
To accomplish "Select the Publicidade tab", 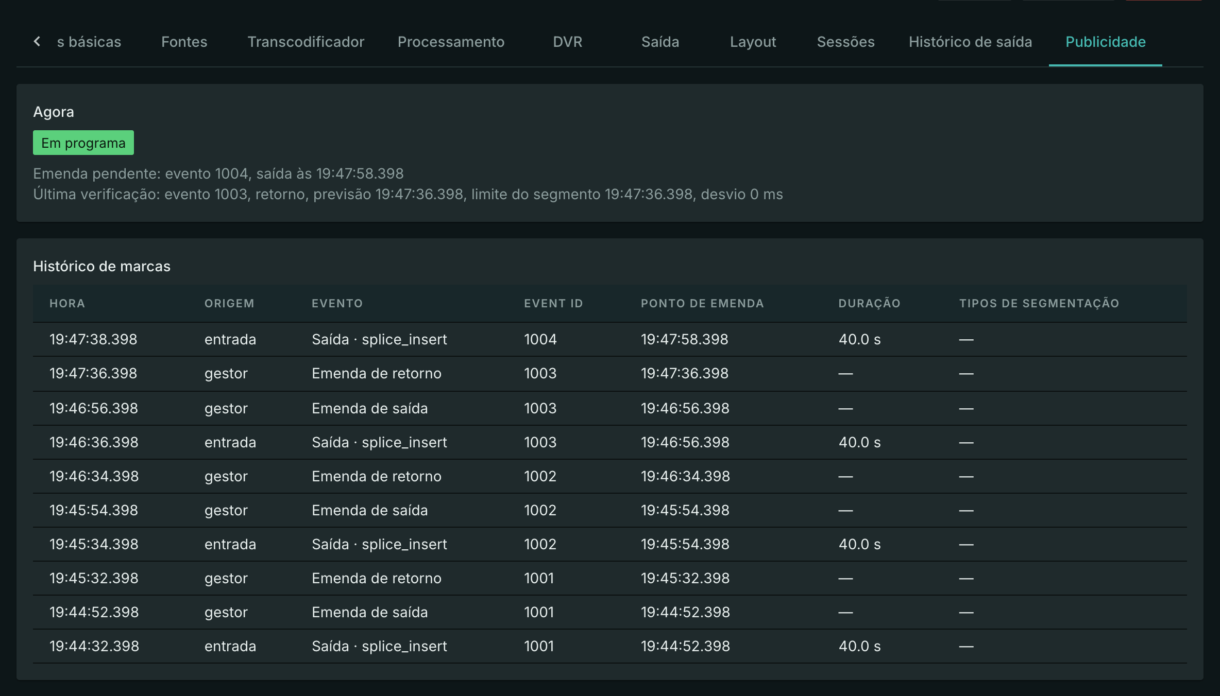I will [1105, 42].
